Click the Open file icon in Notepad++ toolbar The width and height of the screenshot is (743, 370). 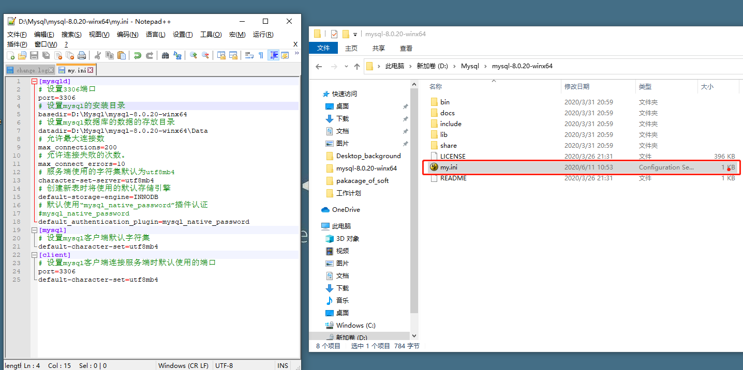click(x=22, y=55)
